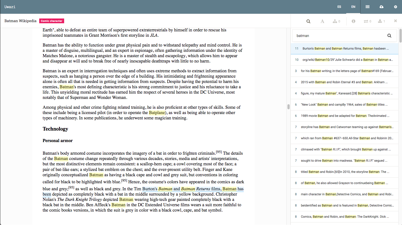Select result "org/wiki/Batman10/29 Julie Schwartz"
This screenshot has height=225, width=402.
point(345,60)
